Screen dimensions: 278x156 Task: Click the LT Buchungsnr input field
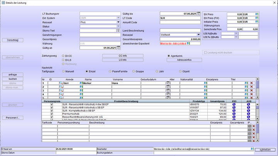pos(100,13)
